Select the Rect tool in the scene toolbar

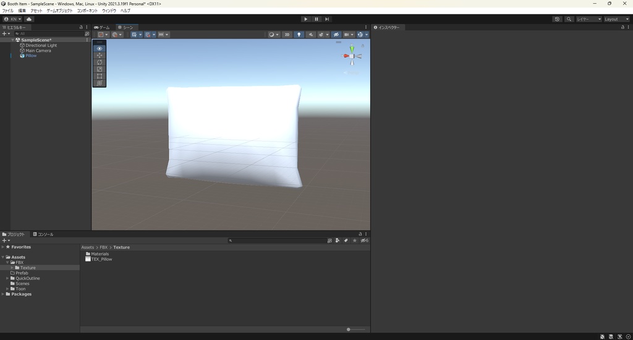pyautogui.click(x=100, y=76)
